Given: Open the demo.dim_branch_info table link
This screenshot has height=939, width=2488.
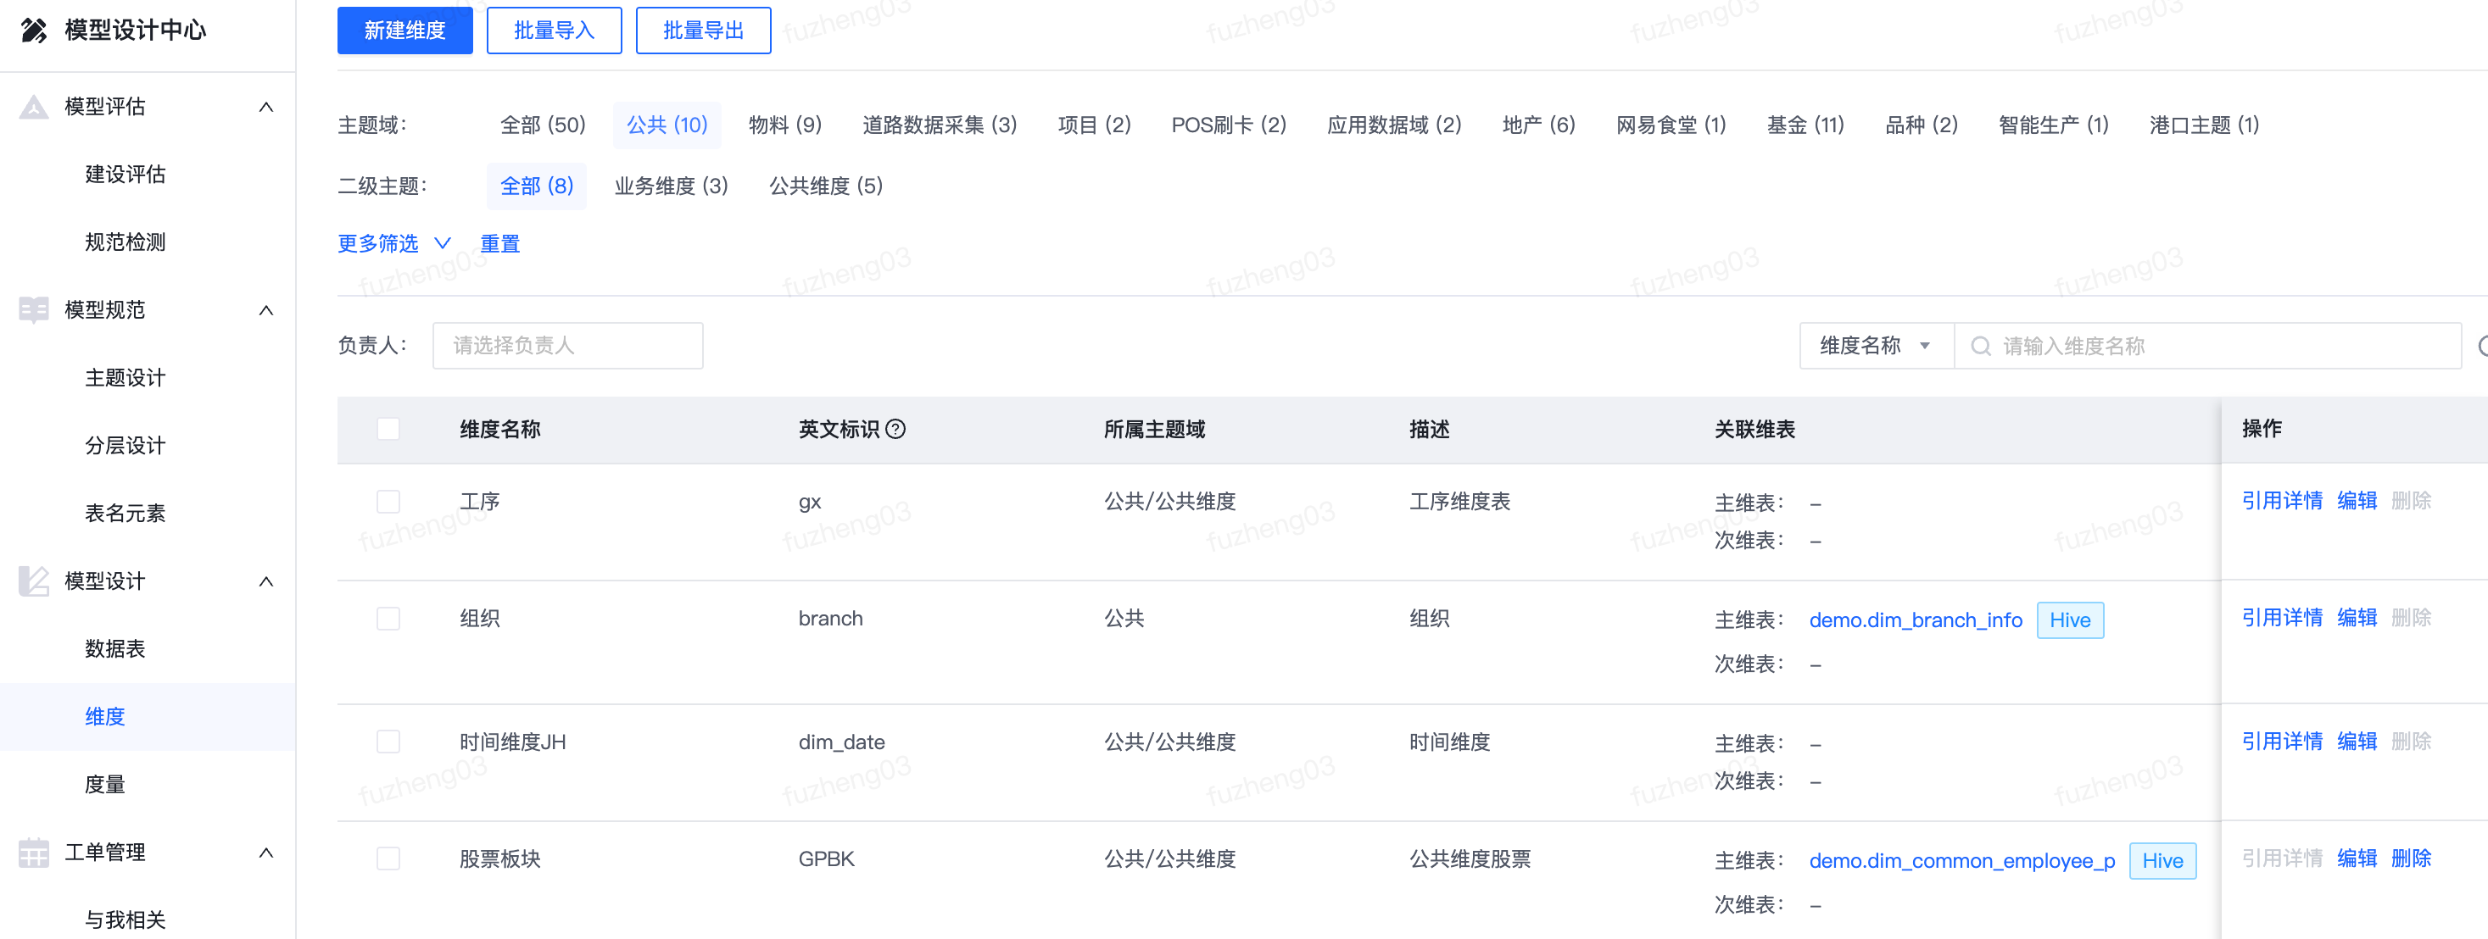Looking at the screenshot, I should click(x=1916, y=619).
